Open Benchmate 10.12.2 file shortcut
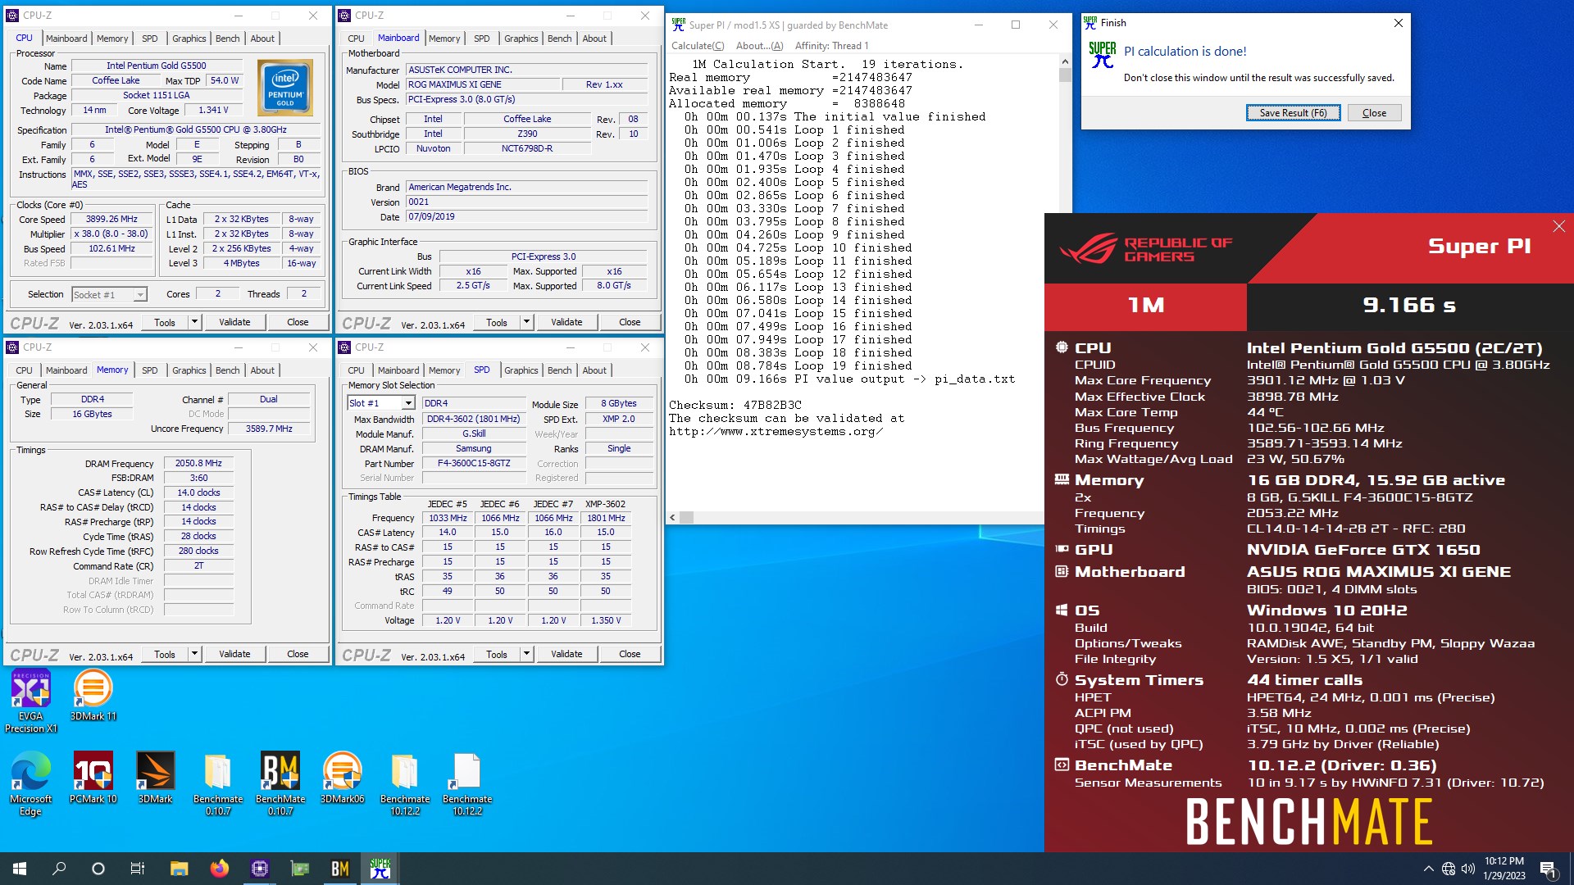 467,783
